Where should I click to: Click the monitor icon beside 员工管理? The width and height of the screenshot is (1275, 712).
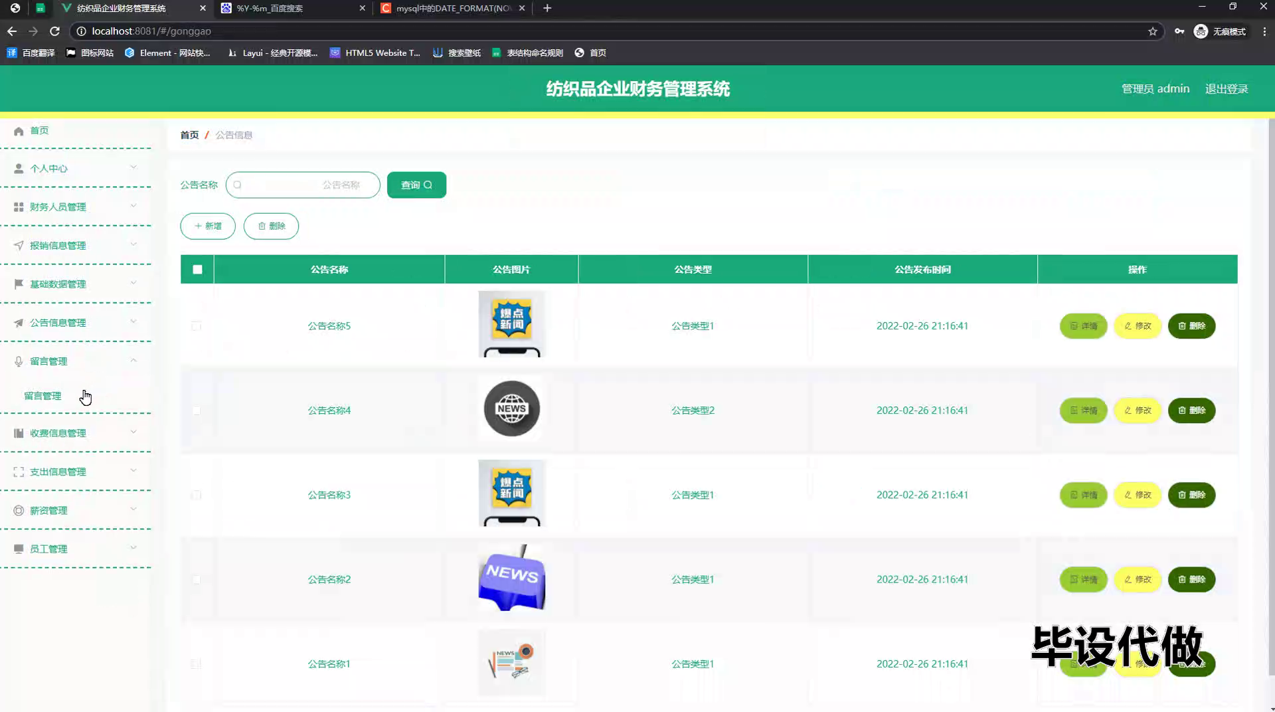tap(19, 549)
